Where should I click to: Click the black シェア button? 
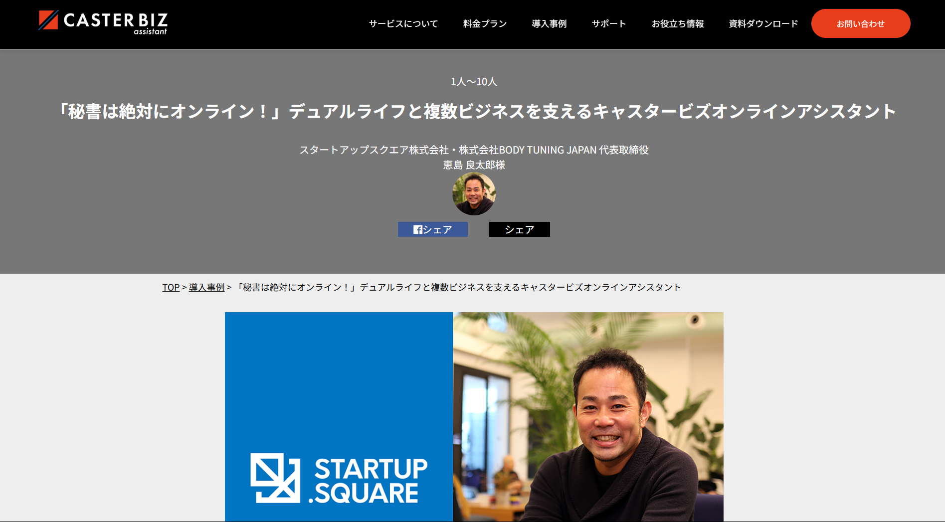(520, 229)
